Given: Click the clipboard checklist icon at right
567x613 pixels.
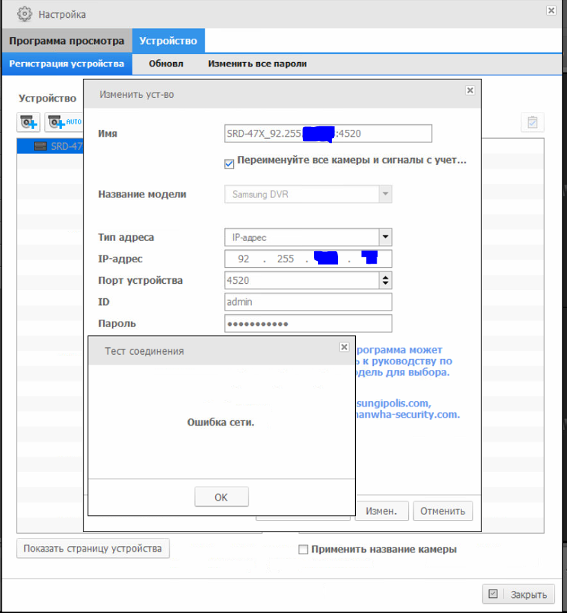Looking at the screenshot, I should pyautogui.click(x=533, y=122).
